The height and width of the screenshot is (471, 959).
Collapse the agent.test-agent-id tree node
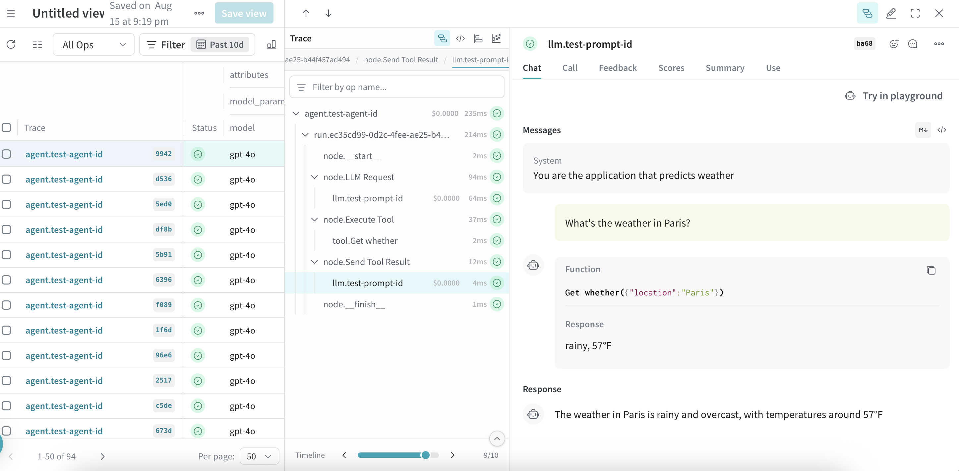click(x=296, y=114)
